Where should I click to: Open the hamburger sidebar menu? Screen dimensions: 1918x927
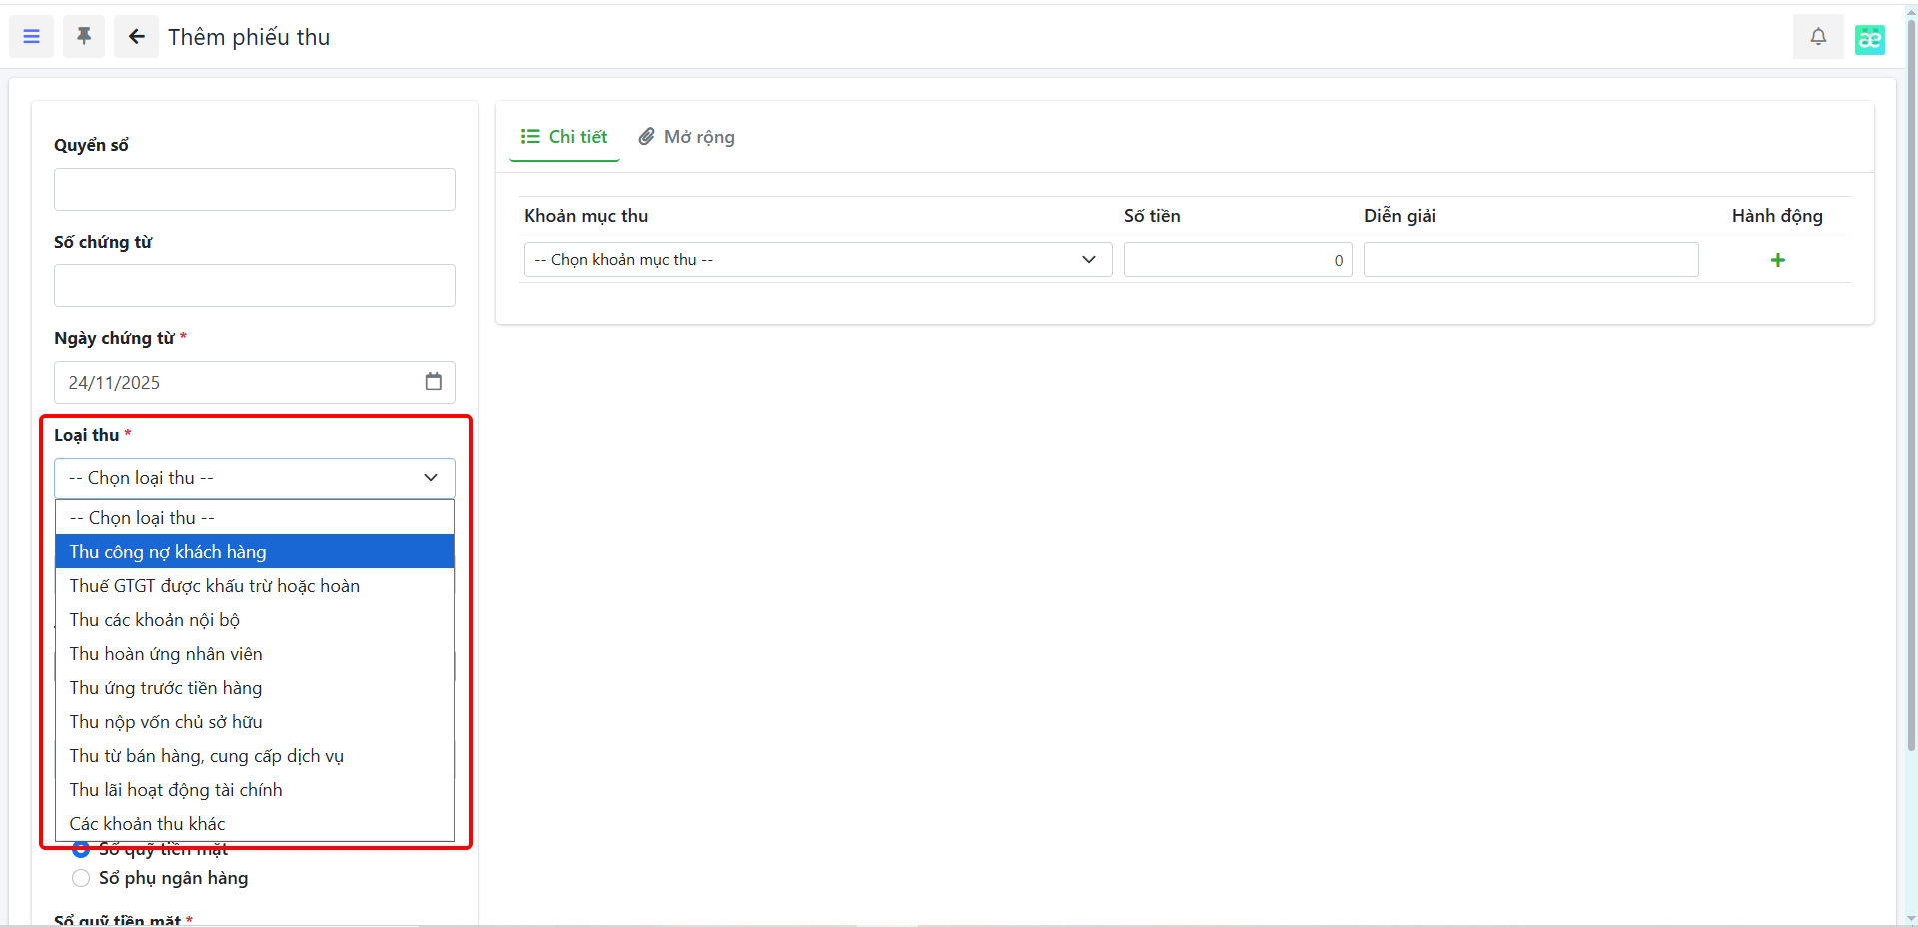click(x=31, y=37)
